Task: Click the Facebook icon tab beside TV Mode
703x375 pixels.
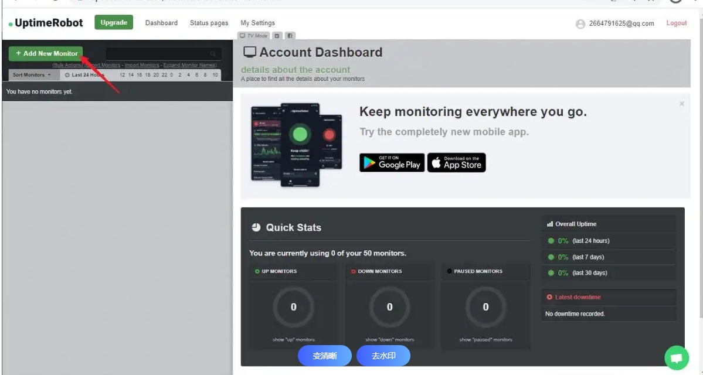Action: pos(290,36)
